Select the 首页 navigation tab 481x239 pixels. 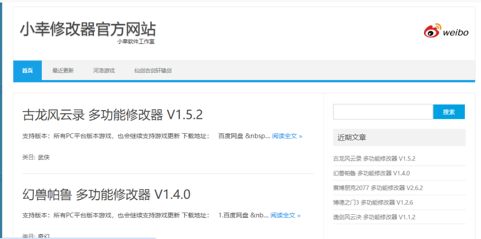point(27,70)
